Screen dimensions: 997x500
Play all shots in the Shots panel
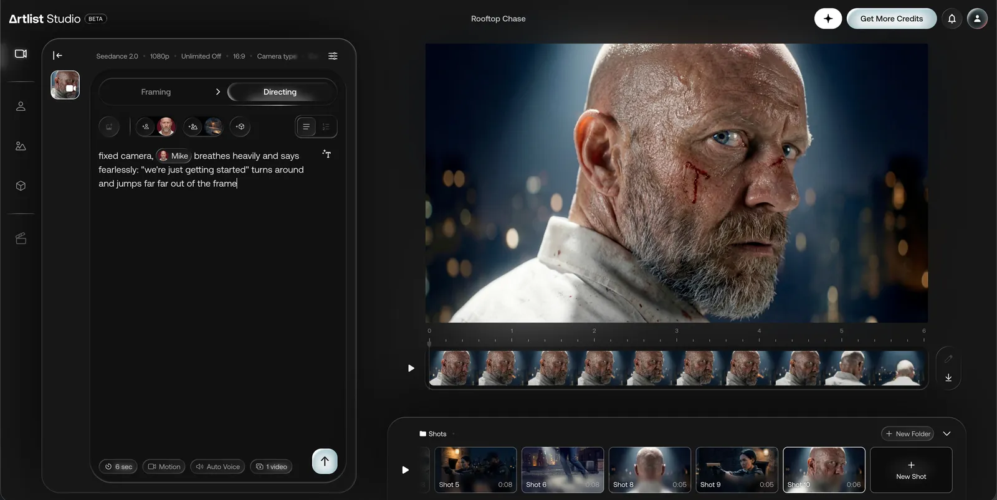click(x=405, y=470)
